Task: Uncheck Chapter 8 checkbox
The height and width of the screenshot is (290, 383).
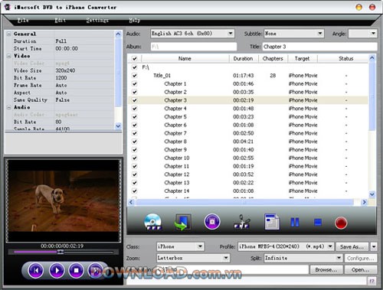Action: [x=134, y=142]
